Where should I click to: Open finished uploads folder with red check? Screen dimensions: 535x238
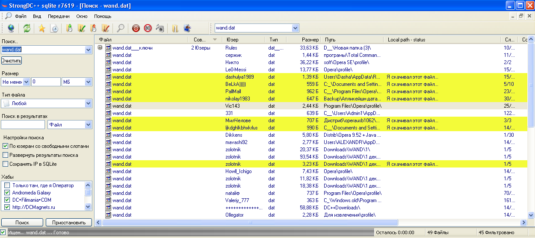point(106,28)
